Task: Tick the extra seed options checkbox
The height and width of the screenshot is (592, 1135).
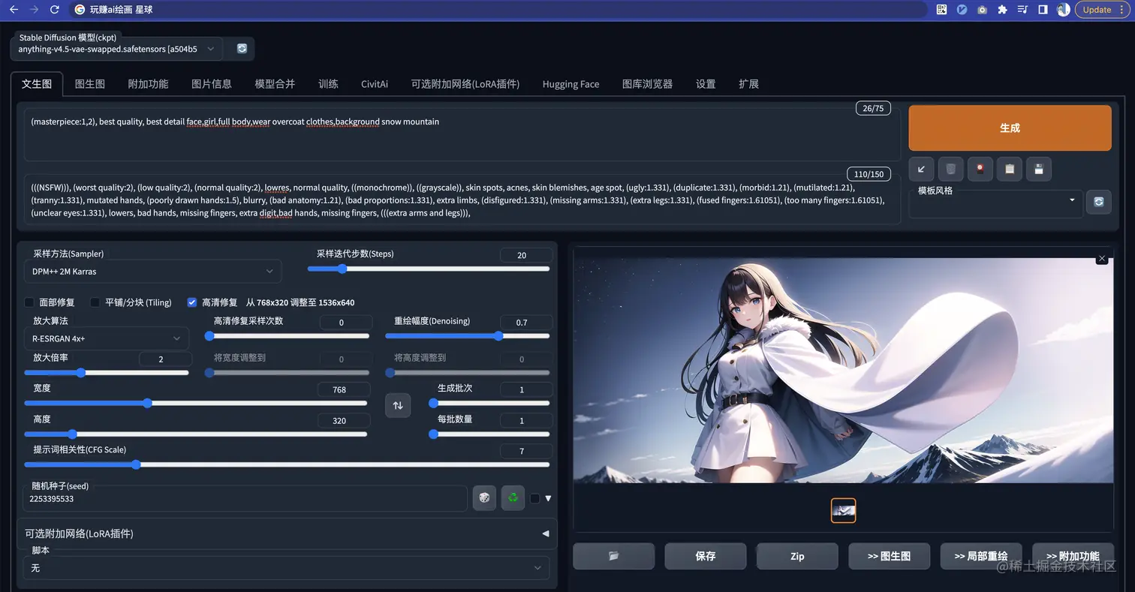Action: pyautogui.click(x=534, y=498)
